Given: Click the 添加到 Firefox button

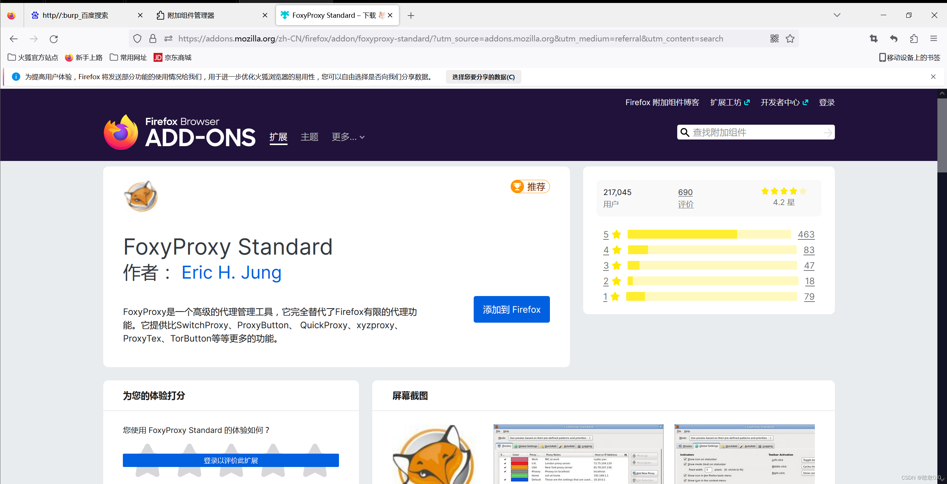Looking at the screenshot, I should 511,309.
